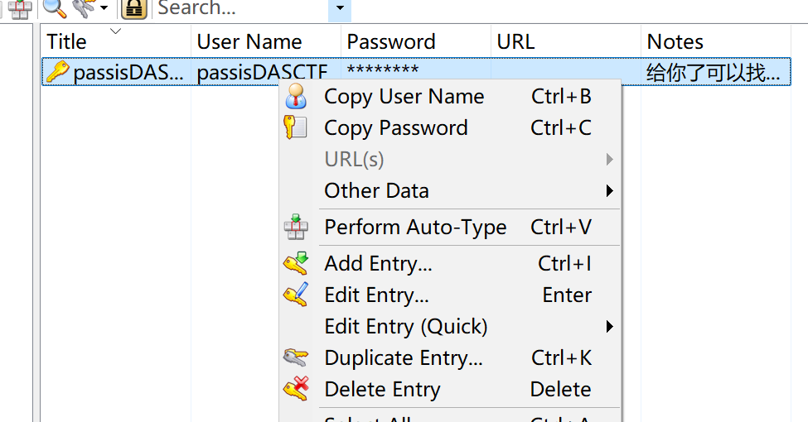Screen dimensions: 808x422
Task: Click the Duplicate Entry keys icon
Action: tap(296, 357)
